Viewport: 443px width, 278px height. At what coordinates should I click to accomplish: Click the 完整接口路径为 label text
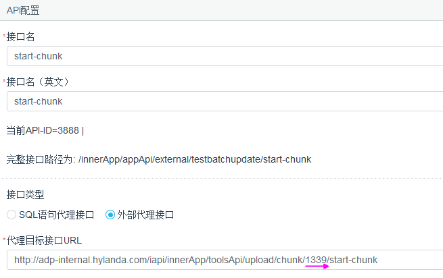coord(40,159)
